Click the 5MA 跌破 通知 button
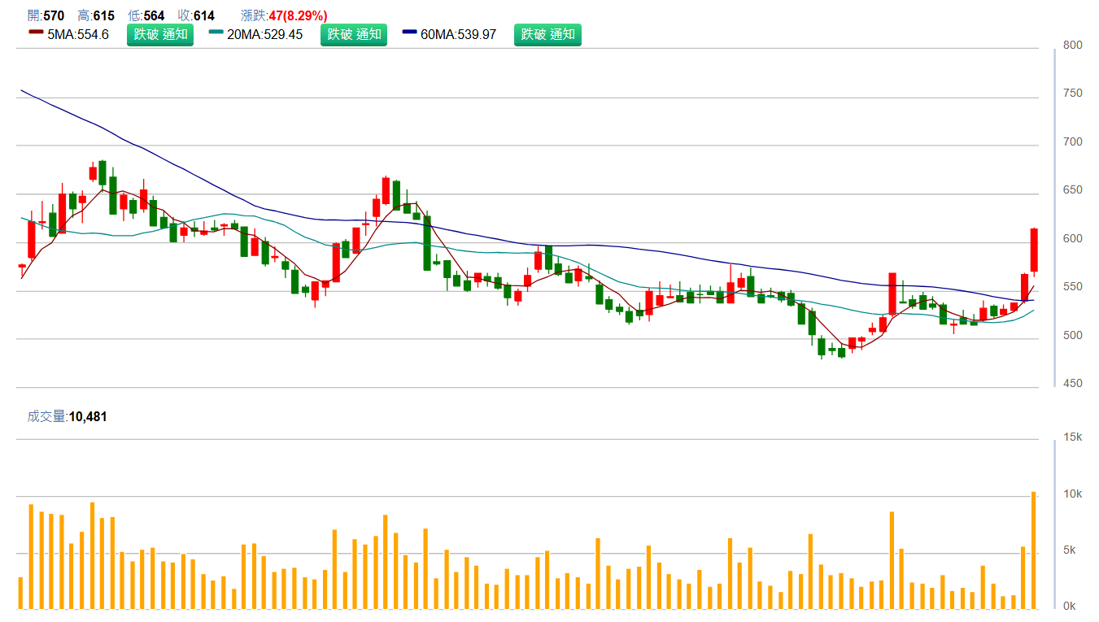This screenshot has height=622, width=1099. point(160,34)
